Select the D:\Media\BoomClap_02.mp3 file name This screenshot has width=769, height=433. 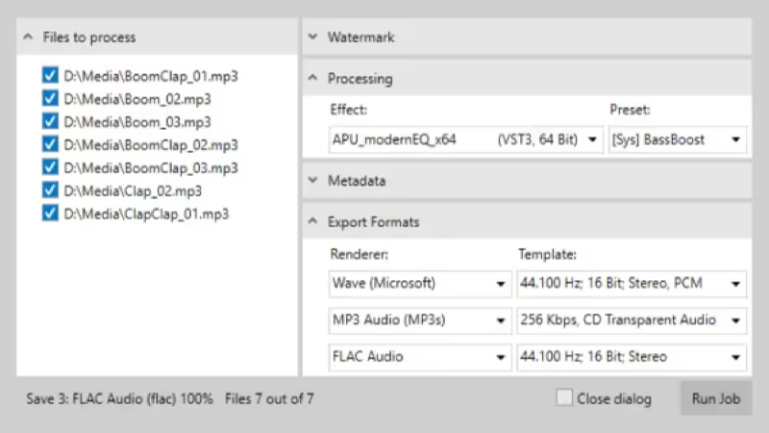(x=151, y=145)
